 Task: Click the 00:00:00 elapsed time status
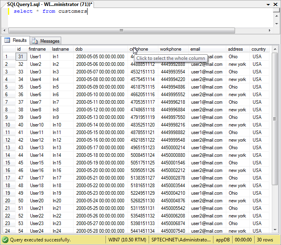[243, 240]
